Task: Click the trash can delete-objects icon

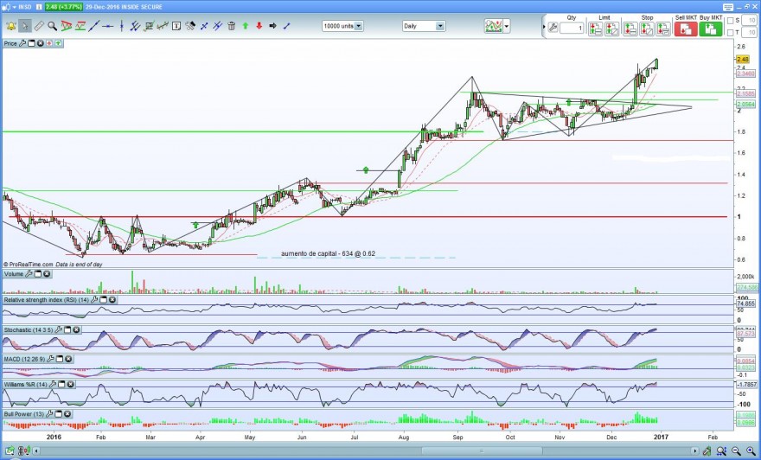Action: click(x=232, y=26)
